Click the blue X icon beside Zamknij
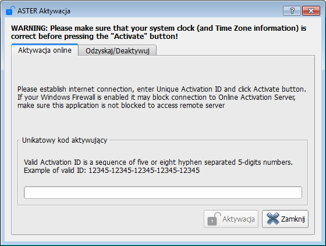This screenshot has width=326, height=246. [x=273, y=219]
